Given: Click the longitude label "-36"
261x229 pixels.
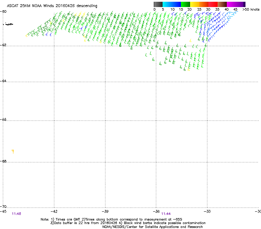Looking at the screenshot, I should click(x=156, y=211).
